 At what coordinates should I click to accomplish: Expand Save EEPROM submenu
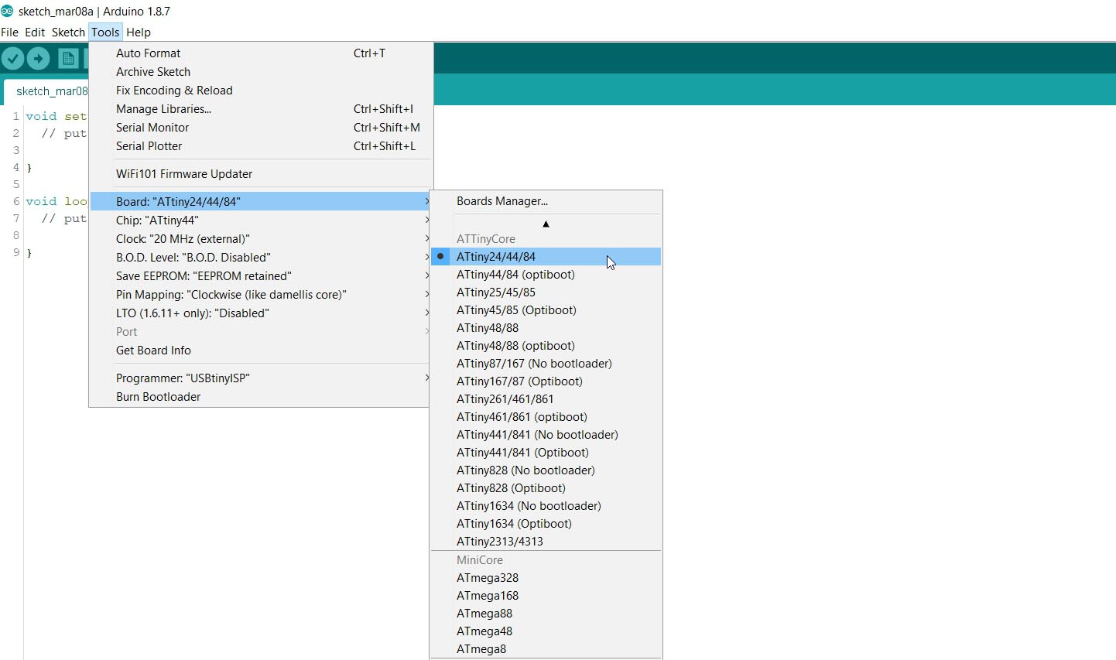tap(261, 275)
